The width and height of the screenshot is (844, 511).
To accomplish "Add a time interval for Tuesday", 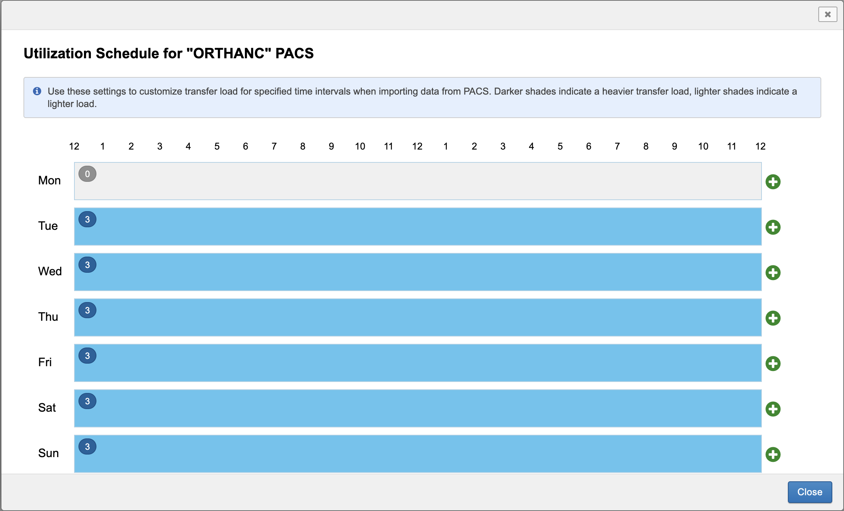I will click(x=773, y=227).
